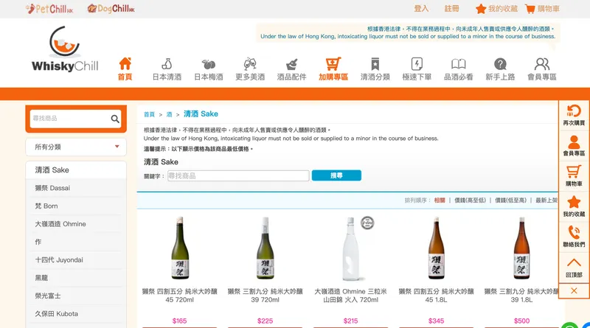Click the $345 price text
This screenshot has width=590, height=328.
point(436,321)
